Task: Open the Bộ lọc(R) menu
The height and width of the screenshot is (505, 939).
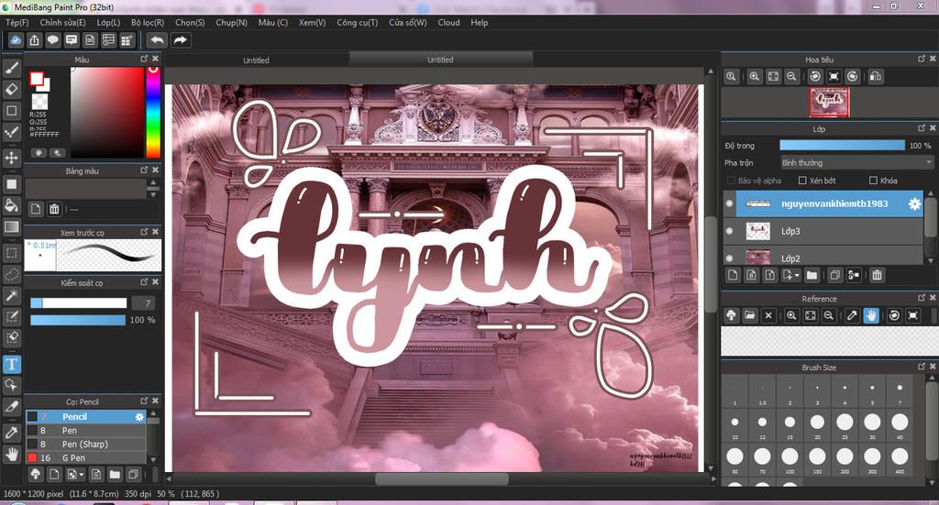Action: pos(148,22)
